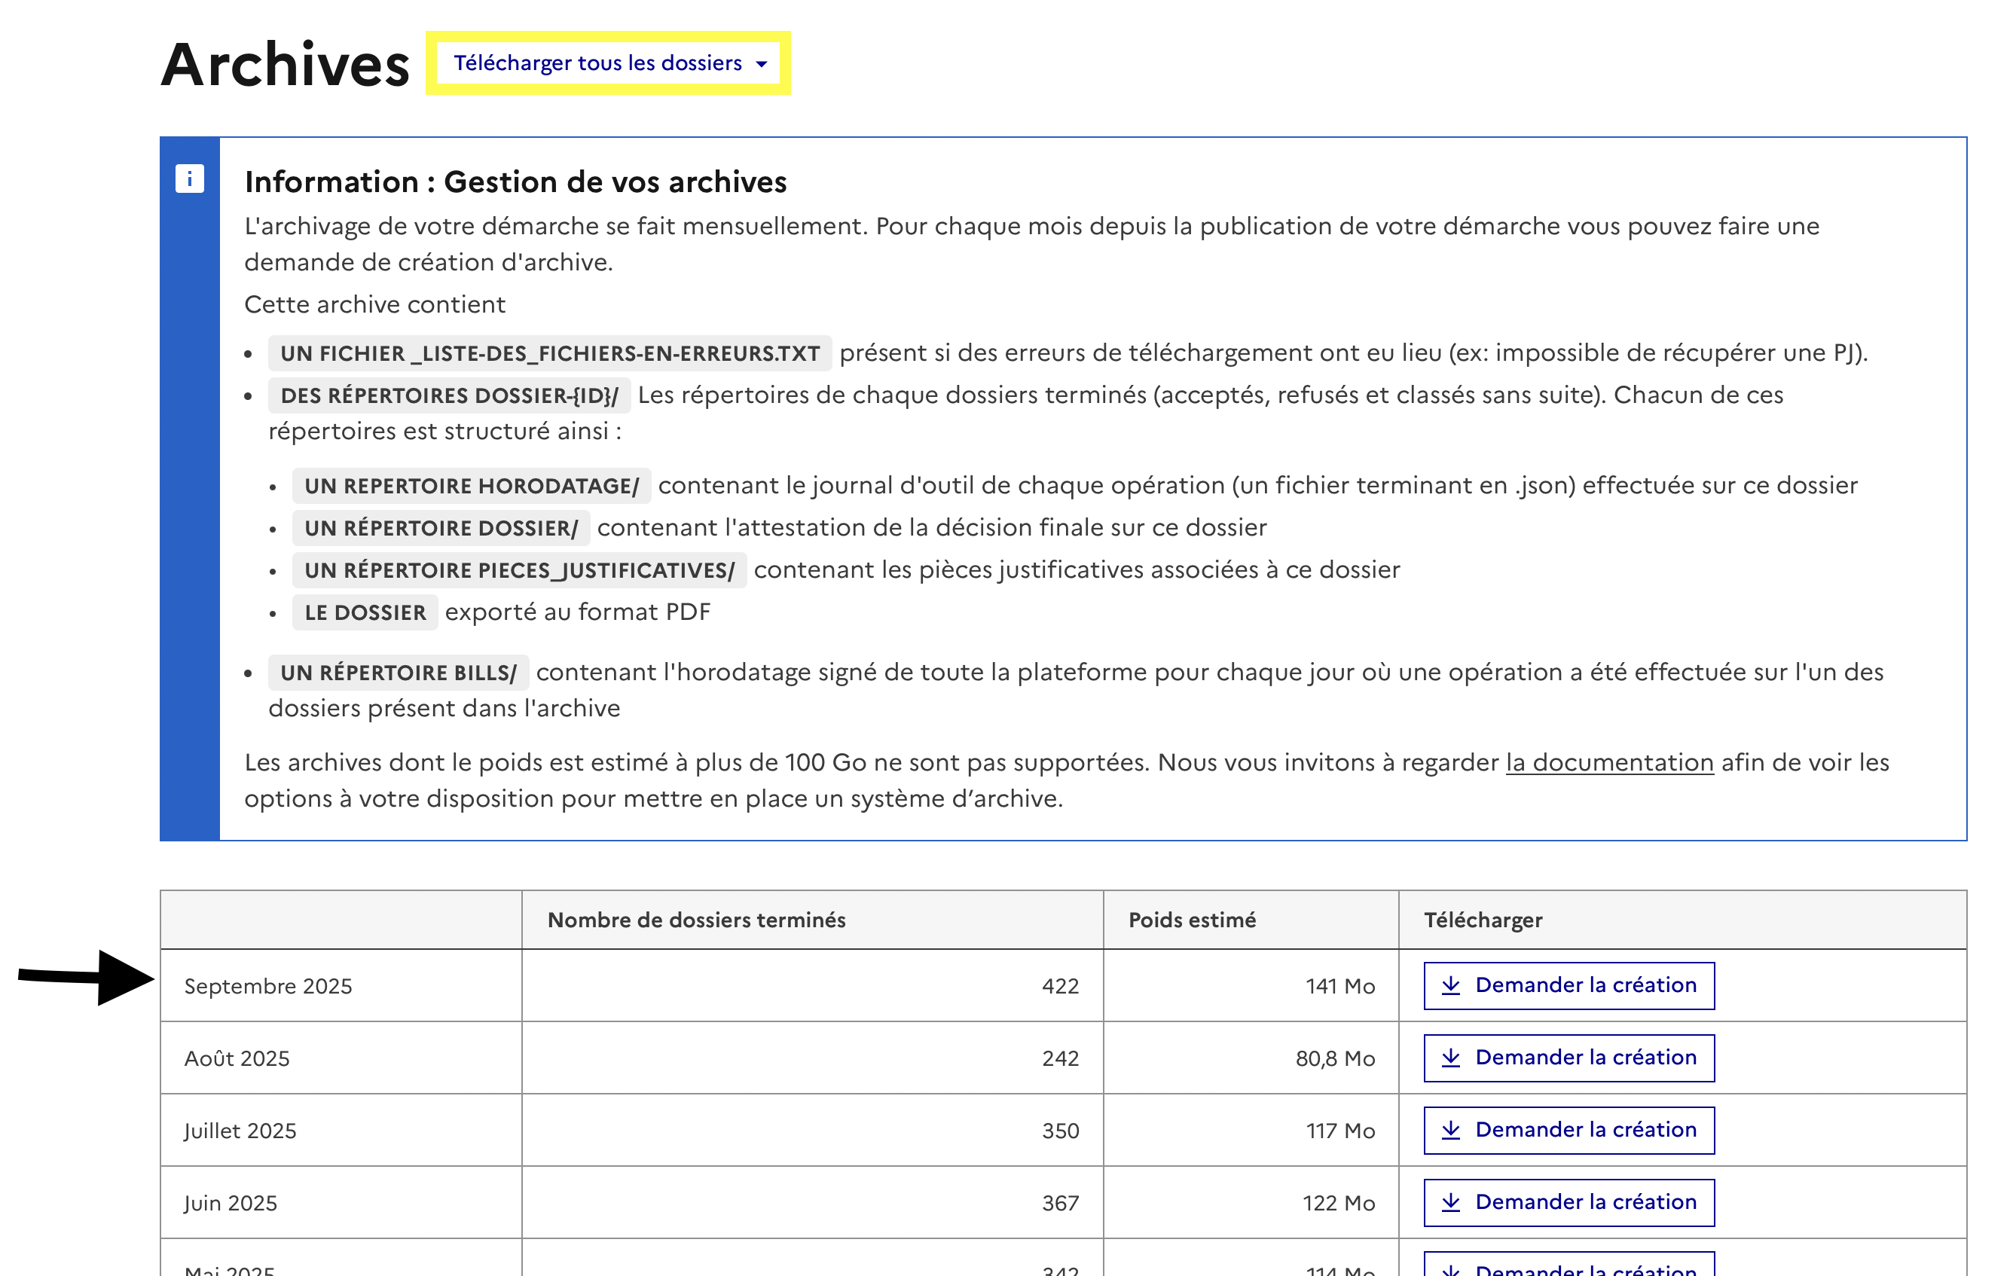Image resolution: width=2016 pixels, height=1276 pixels.
Task: Click the 'Poids estimé' column header
Action: tap(1191, 919)
